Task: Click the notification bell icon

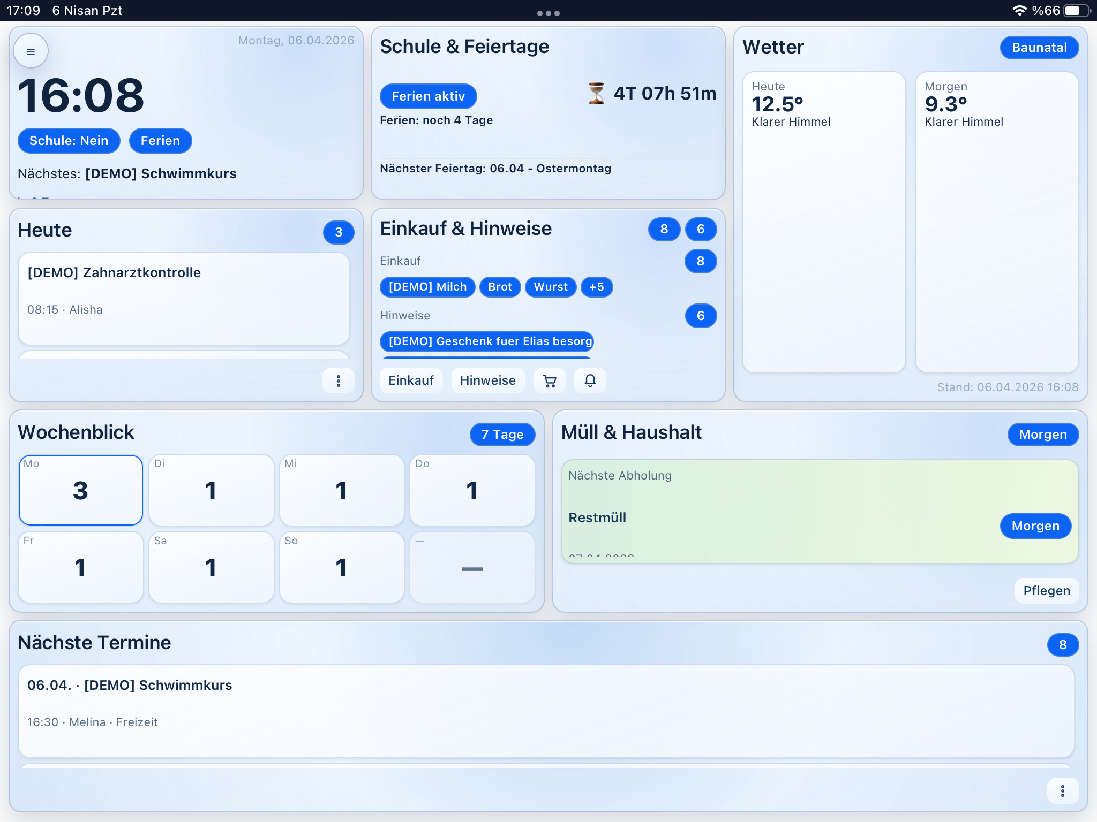Action: [590, 380]
